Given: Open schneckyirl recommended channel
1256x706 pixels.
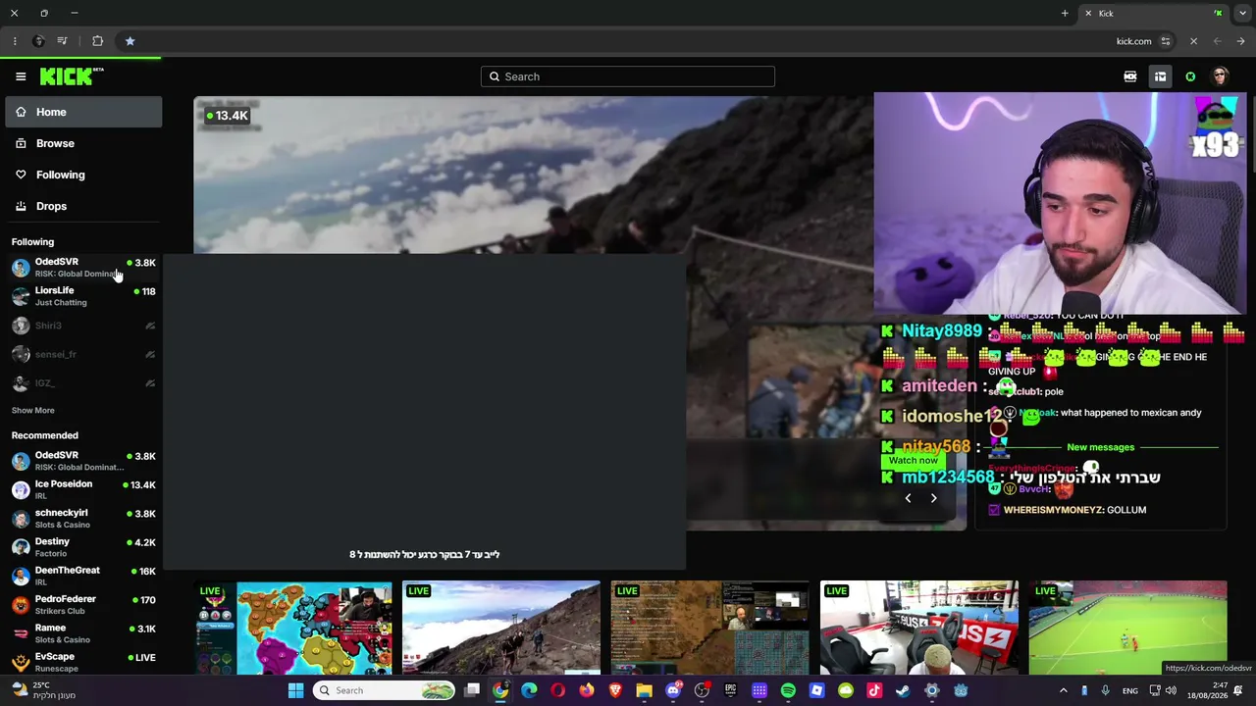Looking at the screenshot, I should [x=83, y=519].
